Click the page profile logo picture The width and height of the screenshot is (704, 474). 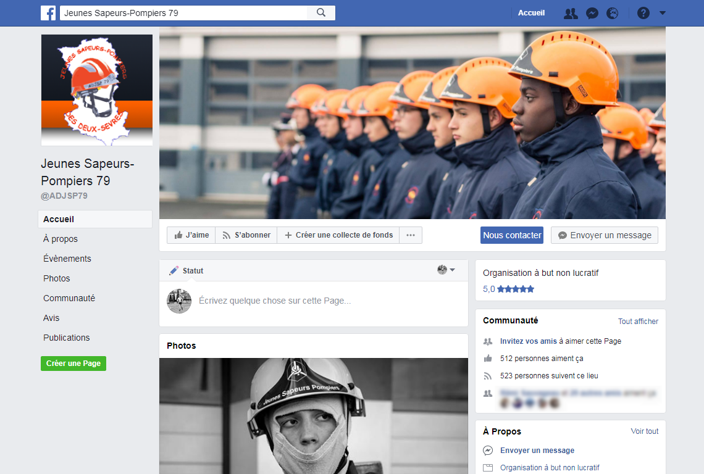tap(96, 90)
